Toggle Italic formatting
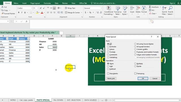The image size is (181, 102). [22, 12]
